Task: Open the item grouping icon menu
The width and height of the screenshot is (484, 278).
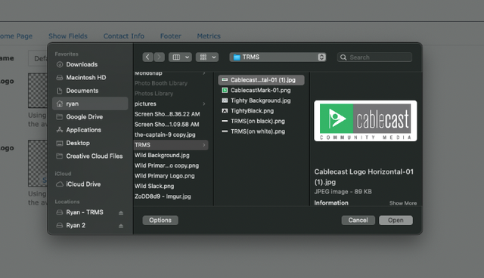Action: [203, 57]
